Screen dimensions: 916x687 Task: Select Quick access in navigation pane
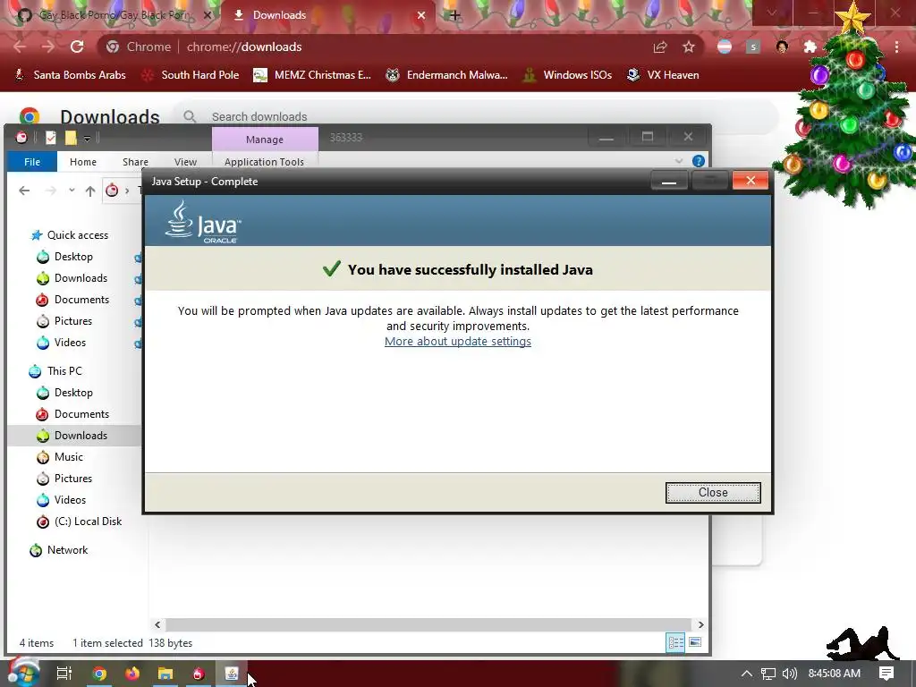[x=77, y=235]
